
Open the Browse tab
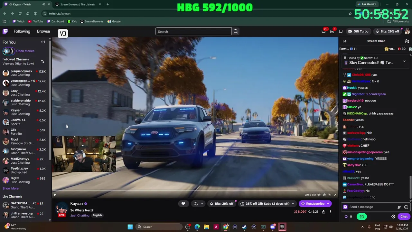(x=43, y=31)
